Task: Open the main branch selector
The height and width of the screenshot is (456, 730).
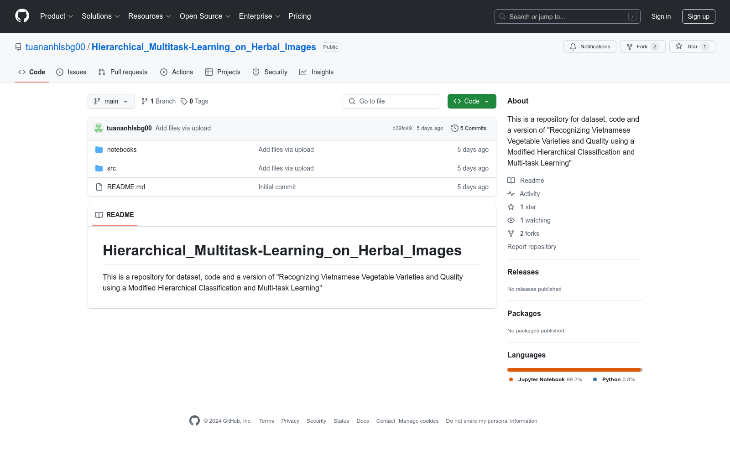Action: [111, 101]
